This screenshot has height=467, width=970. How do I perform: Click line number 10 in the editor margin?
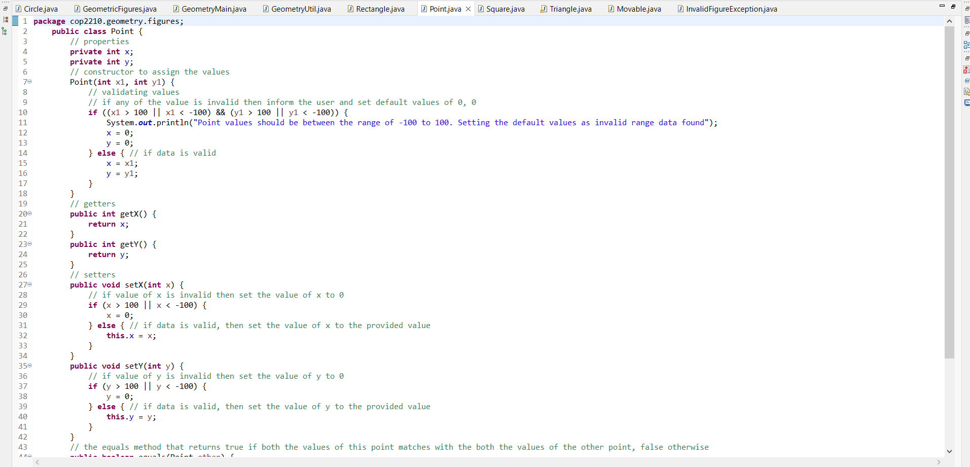[23, 113]
